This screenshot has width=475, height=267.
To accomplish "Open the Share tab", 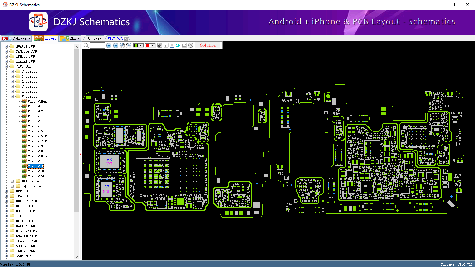I will click(70, 38).
